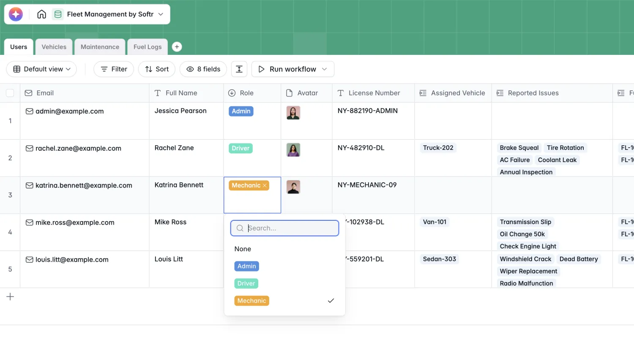Open the Sort options
The height and width of the screenshot is (347, 634).
[157, 69]
